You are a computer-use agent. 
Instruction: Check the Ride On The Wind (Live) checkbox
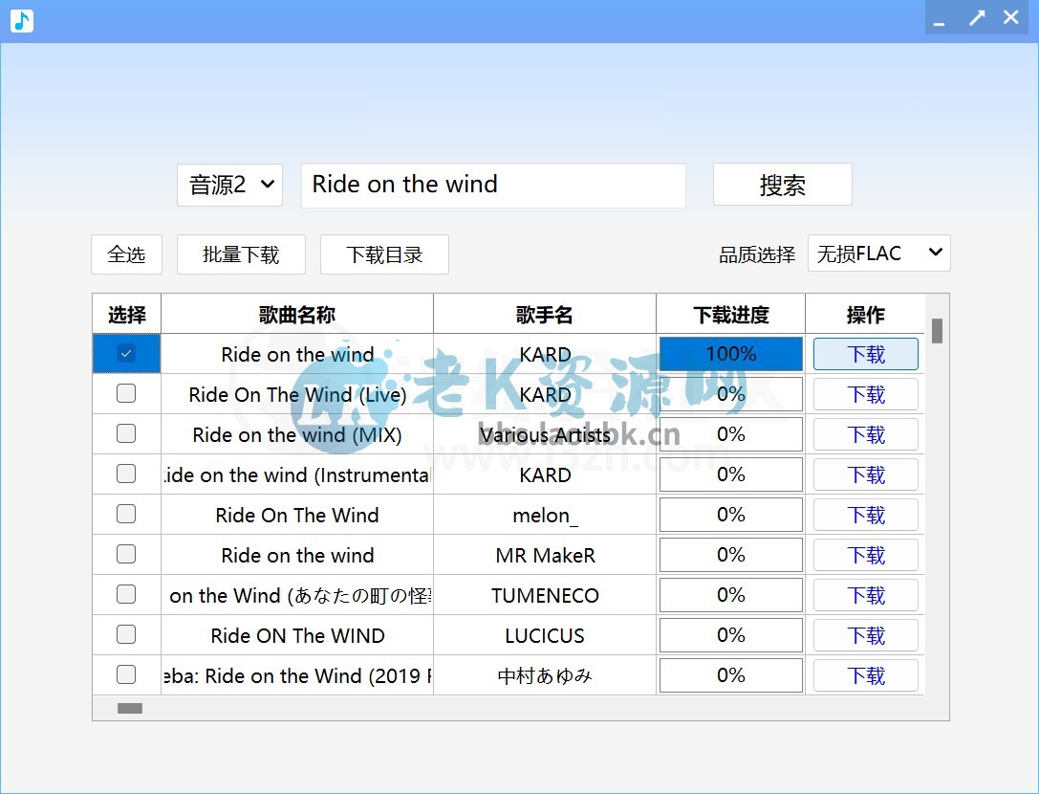click(x=126, y=393)
